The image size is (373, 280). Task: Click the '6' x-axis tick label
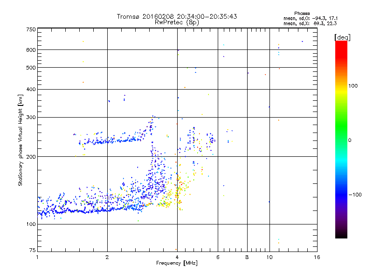point(218,257)
